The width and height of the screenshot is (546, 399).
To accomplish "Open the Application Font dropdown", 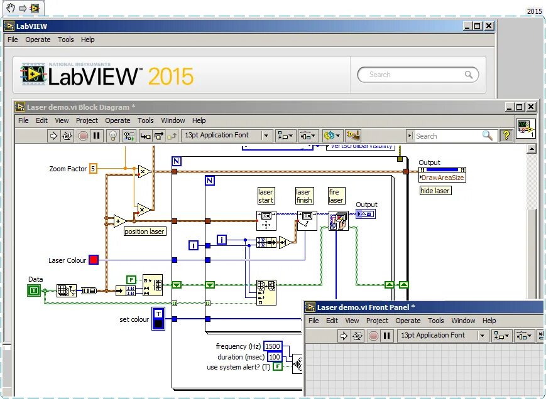I will click(265, 136).
